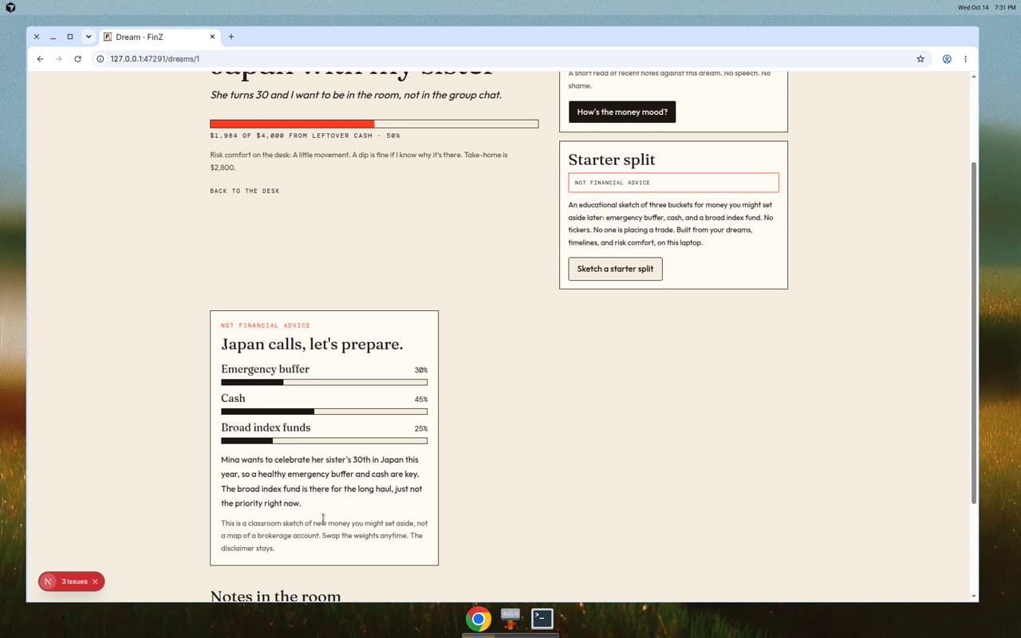This screenshot has width=1021, height=638.
Task: Open the terminal from the dock
Action: pyautogui.click(x=542, y=618)
